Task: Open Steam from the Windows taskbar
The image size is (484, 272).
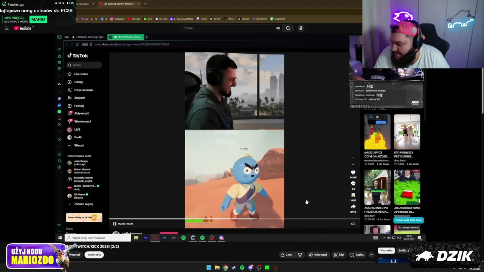Action: tap(234, 267)
